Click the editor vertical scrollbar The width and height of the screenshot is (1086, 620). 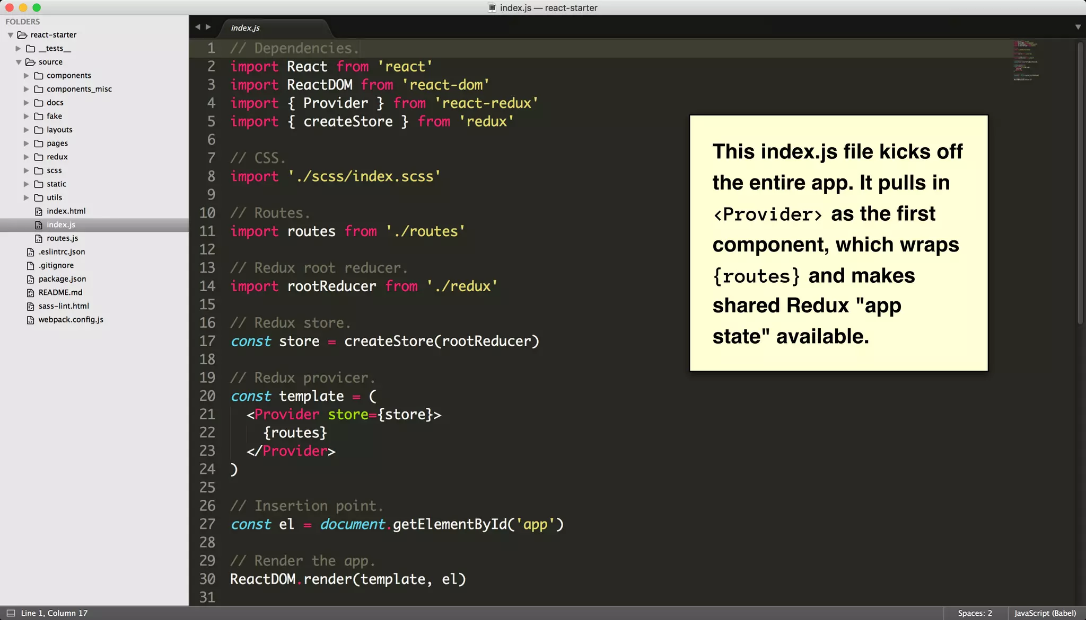(x=1080, y=183)
